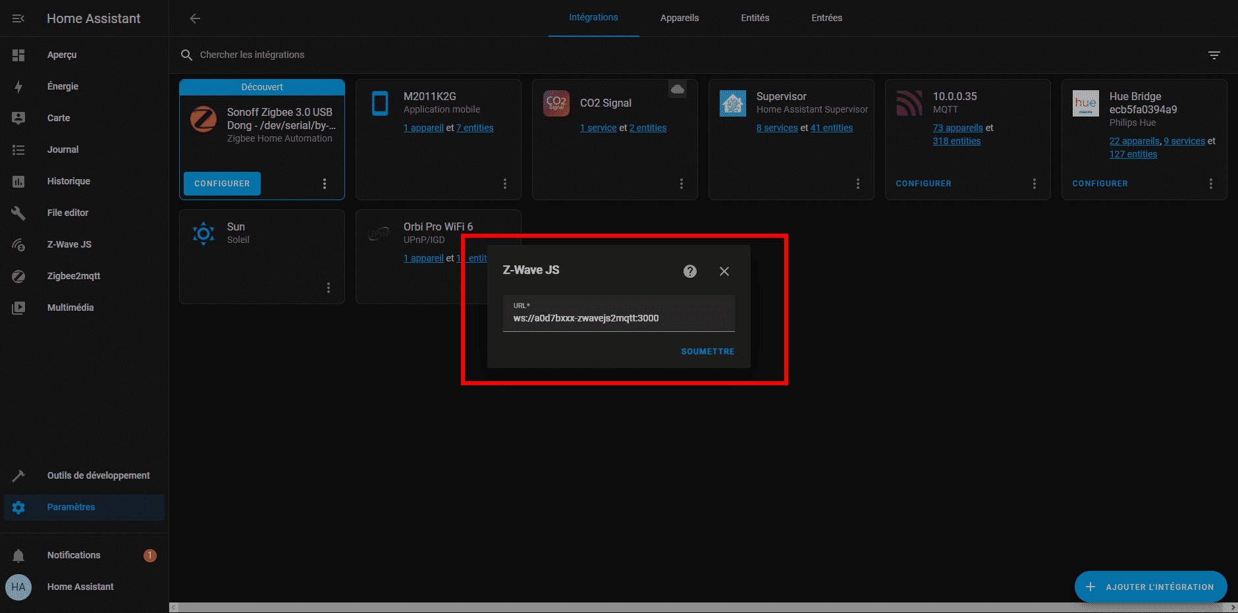Viewport: 1238px width, 613px height.
Task: Configure the discovered Sonoff Zigbee dongle
Action: point(222,184)
